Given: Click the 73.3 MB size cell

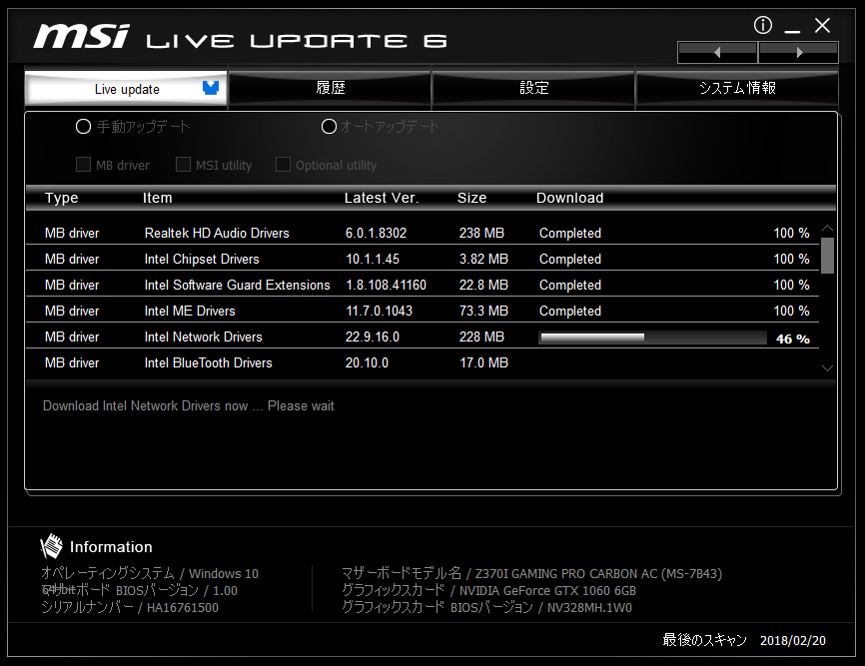Looking at the screenshot, I should coord(483,311).
